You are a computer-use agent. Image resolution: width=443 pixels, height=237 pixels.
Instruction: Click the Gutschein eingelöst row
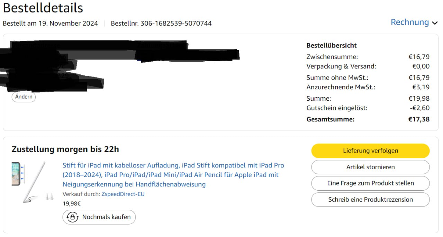368,108
